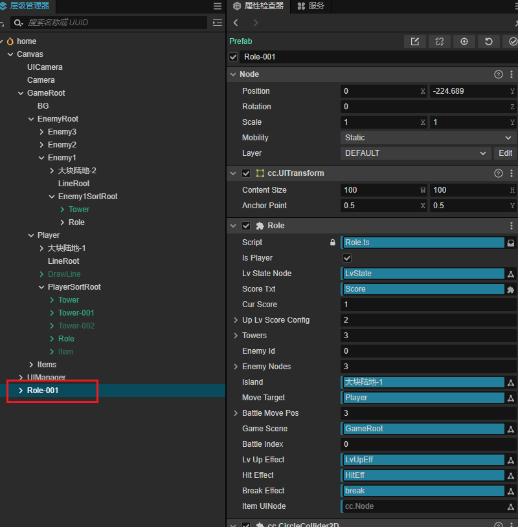The image size is (518, 527).
Task: Collapse the GameRoot tree node
Action: click(x=21, y=93)
